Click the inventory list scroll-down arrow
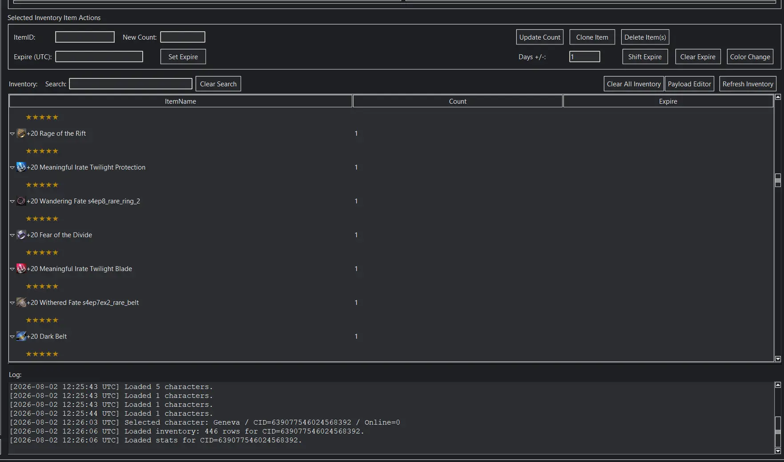784x462 pixels. [778, 359]
